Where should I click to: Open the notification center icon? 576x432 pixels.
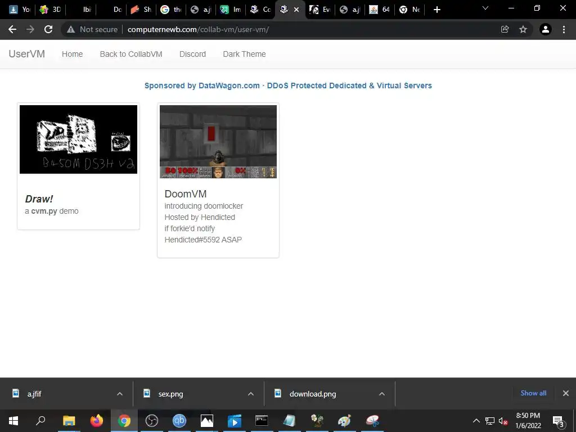click(x=559, y=421)
